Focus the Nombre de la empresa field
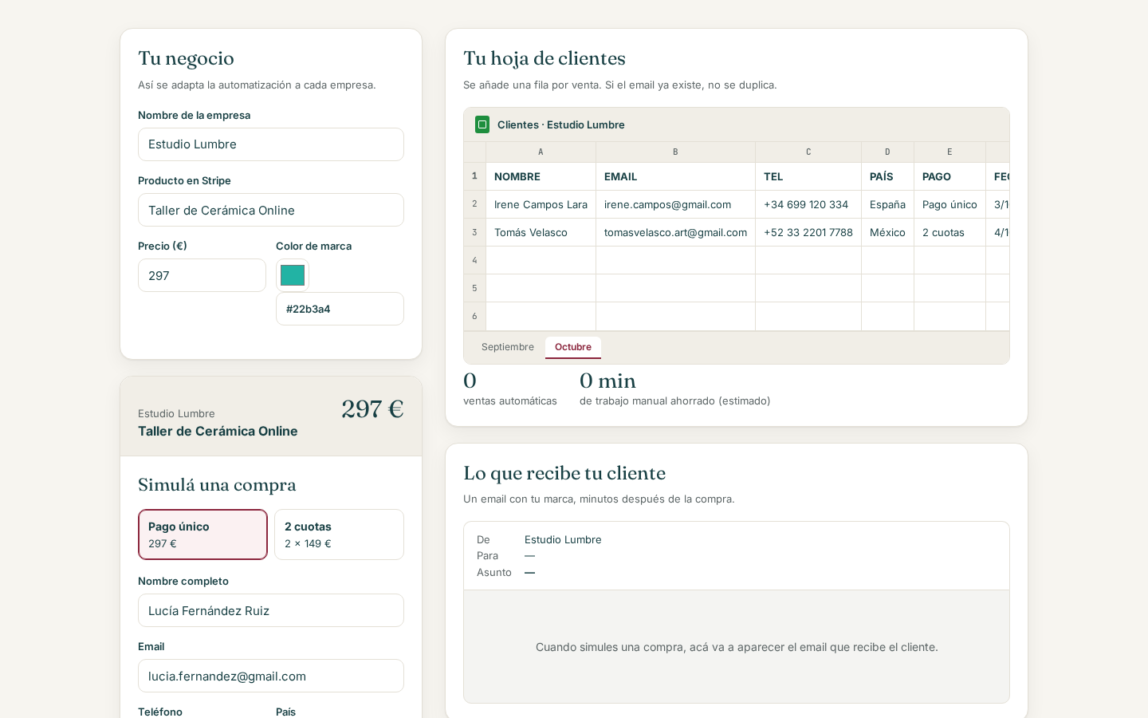This screenshot has width=1148, height=718. [271, 144]
